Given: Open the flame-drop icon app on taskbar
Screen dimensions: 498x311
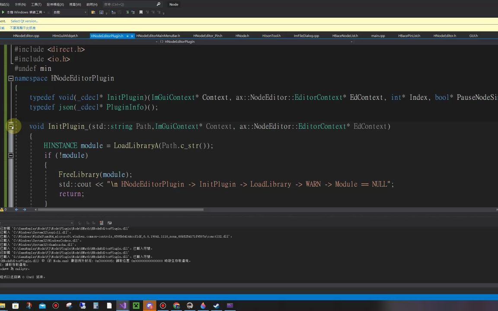Looking at the screenshot, I should tap(203, 306).
